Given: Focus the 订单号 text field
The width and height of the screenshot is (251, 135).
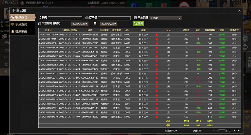Looking at the screenshot, I should coord(114,18).
